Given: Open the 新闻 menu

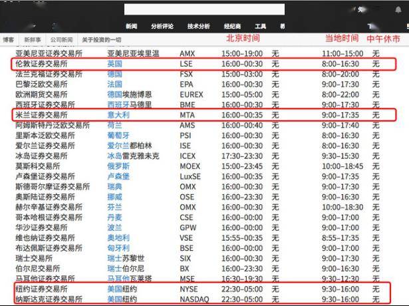Looking at the screenshot, I should 132,26.
